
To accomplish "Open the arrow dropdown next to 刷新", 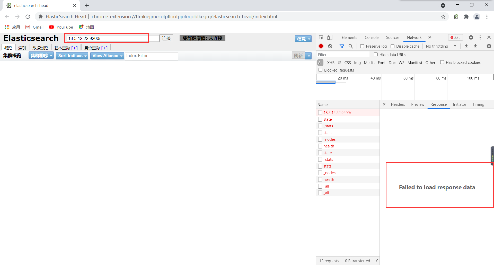I will pyautogui.click(x=308, y=56).
